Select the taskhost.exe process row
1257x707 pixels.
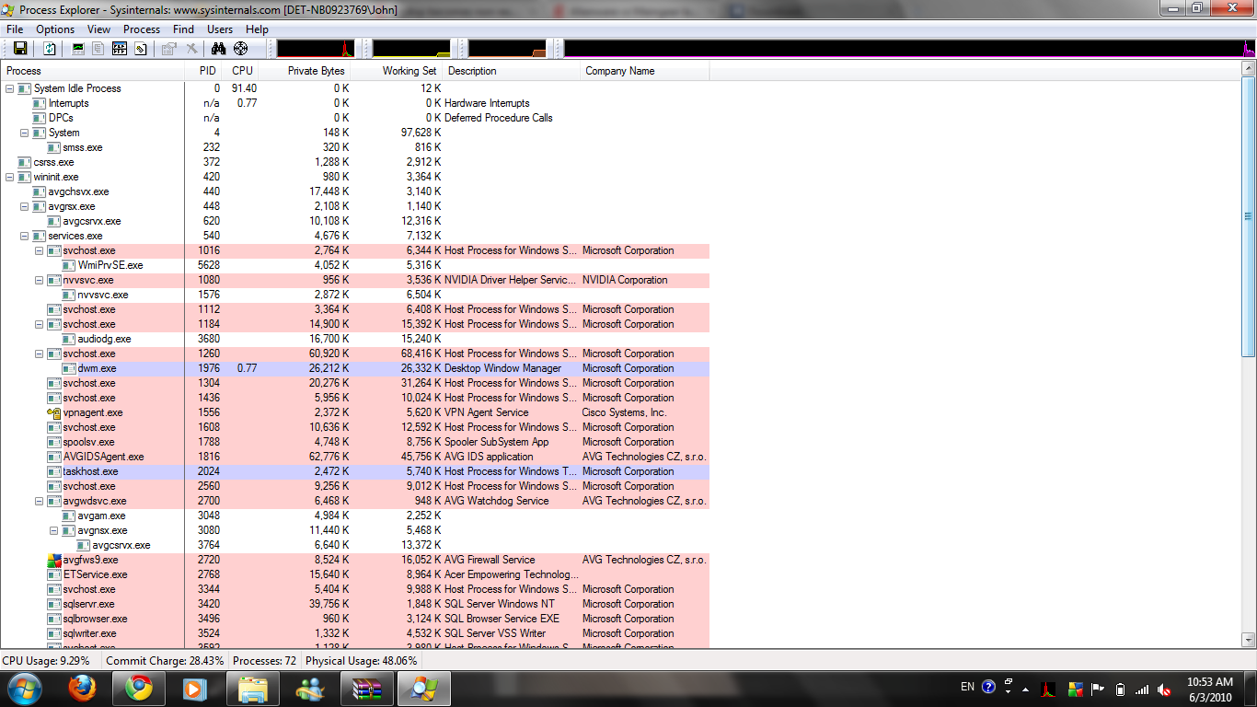click(x=355, y=471)
